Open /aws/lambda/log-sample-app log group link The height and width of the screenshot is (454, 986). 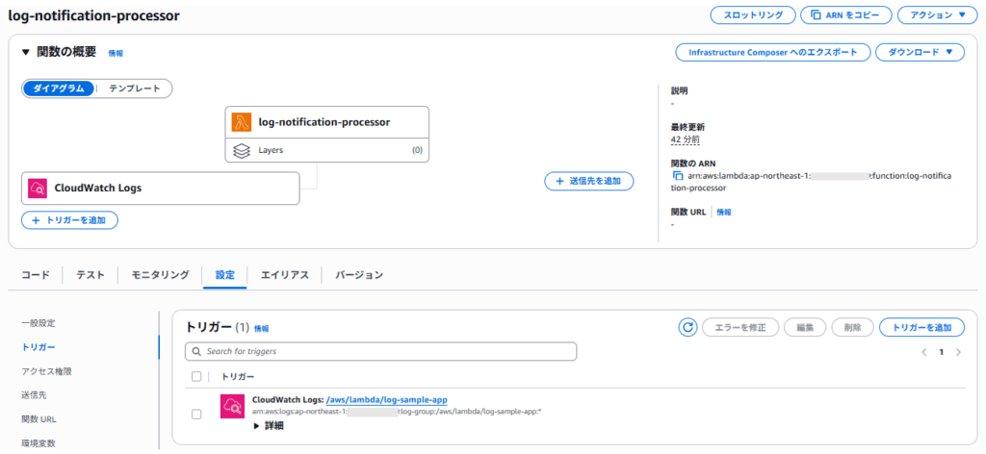tap(386, 399)
